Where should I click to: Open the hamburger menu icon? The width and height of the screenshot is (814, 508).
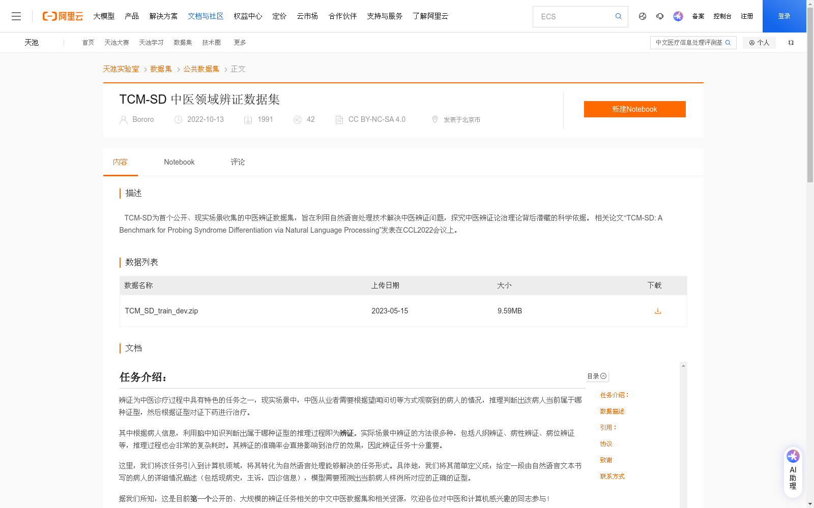pos(16,16)
